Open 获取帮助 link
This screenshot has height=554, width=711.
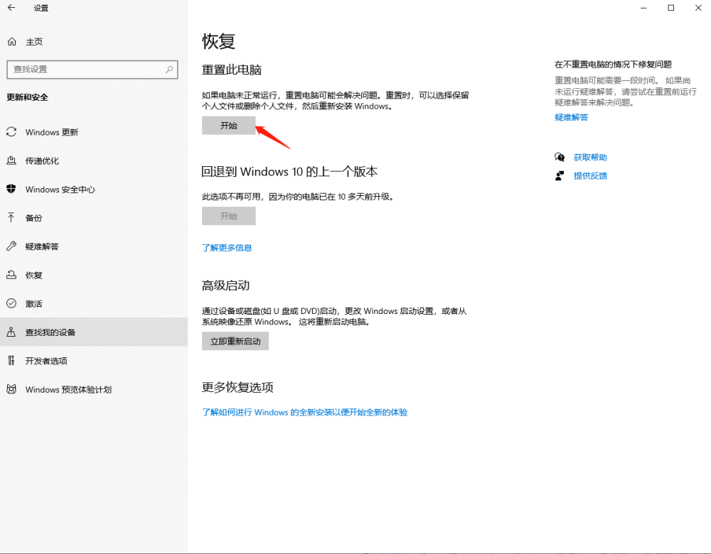590,157
